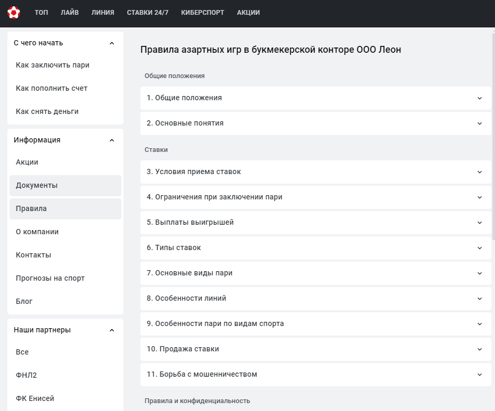Screen dimensions: 495x411
Task: Expand 5. Выплаты выигрышей chevron
Action: point(480,223)
